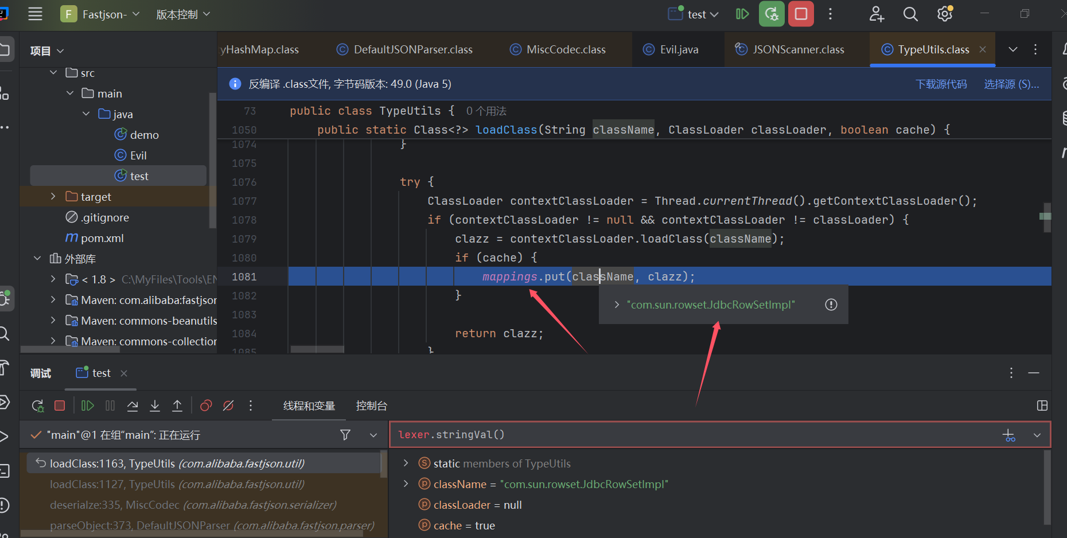This screenshot has height=538, width=1067.
Task: Open the main hamburger menu
Action: coord(35,14)
